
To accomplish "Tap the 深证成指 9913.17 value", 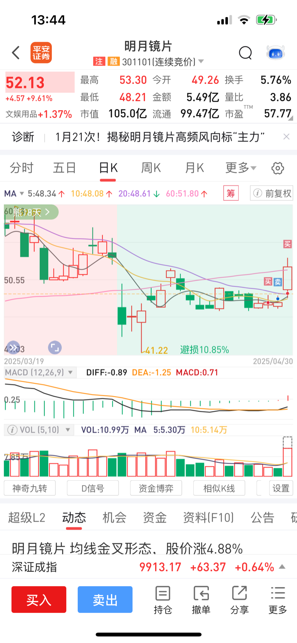I will pos(160,567).
